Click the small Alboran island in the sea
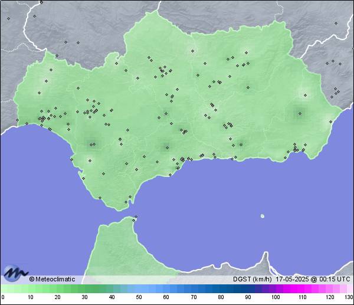 point(263,216)
